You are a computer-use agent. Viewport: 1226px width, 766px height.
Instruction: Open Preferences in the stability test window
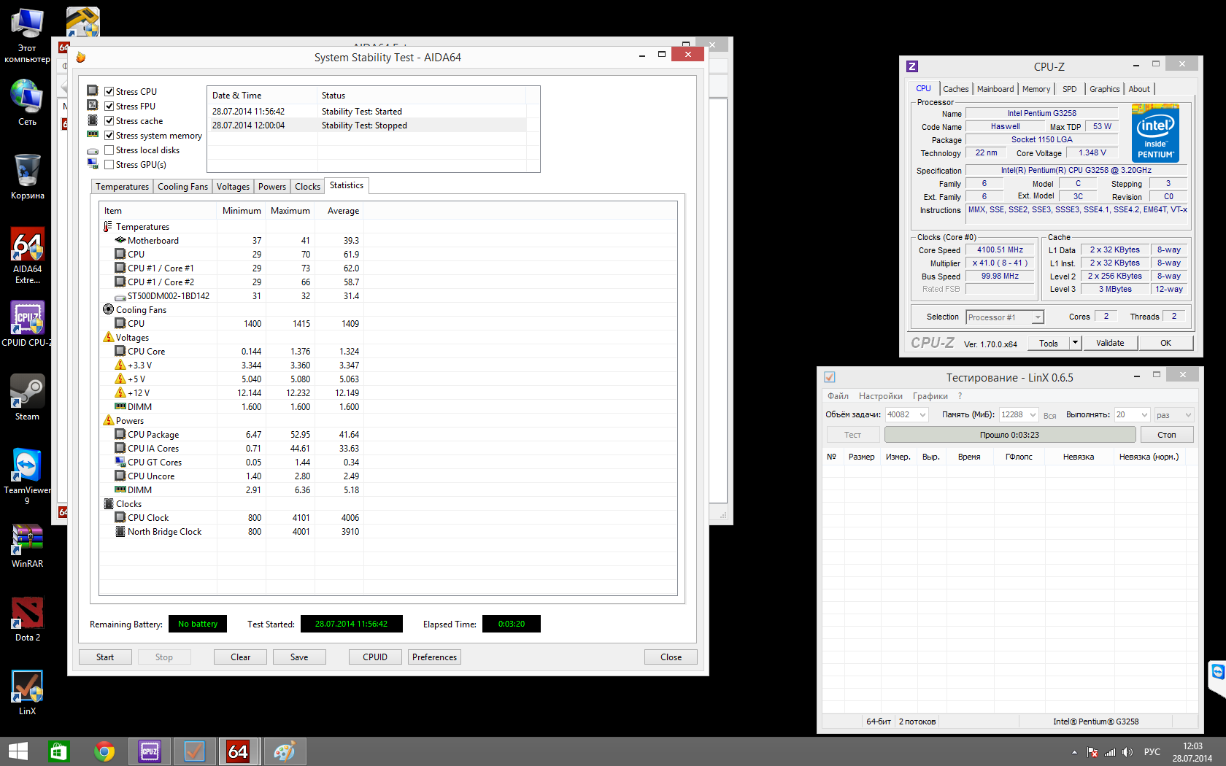[434, 657]
